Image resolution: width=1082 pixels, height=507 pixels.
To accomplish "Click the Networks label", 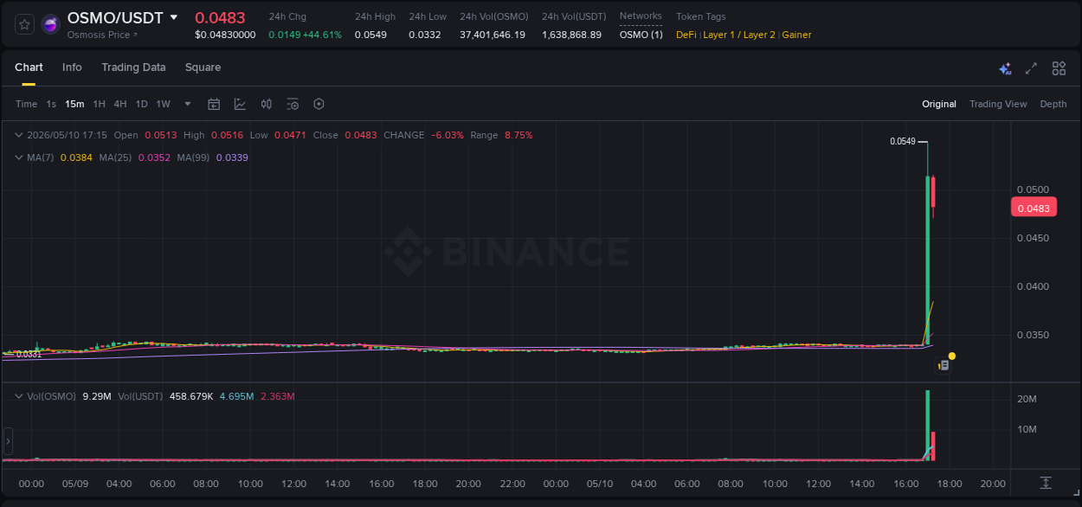I will point(641,16).
